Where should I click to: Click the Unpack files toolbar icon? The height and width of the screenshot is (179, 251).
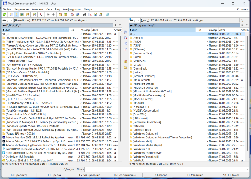pos(65,15)
